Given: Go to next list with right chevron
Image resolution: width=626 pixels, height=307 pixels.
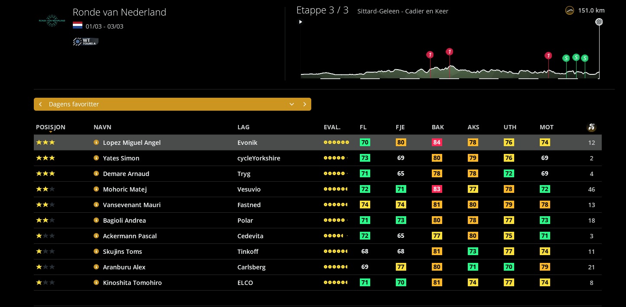Looking at the screenshot, I should (x=305, y=104).
